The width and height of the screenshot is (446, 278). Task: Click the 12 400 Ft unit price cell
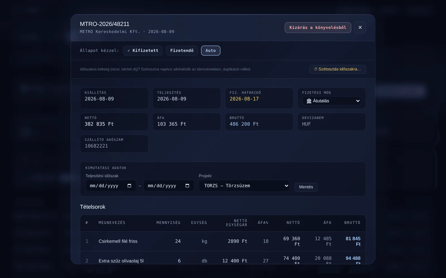click(235, 261)
